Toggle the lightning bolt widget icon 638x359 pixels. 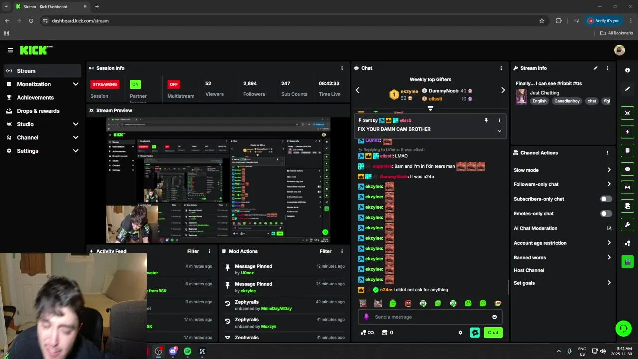point(627,132)
